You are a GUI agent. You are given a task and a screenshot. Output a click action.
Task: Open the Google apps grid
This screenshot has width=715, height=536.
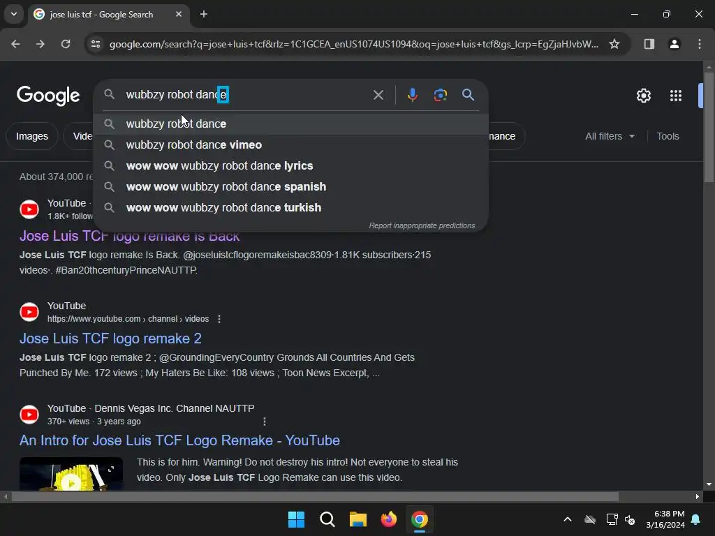pos(676,96)
